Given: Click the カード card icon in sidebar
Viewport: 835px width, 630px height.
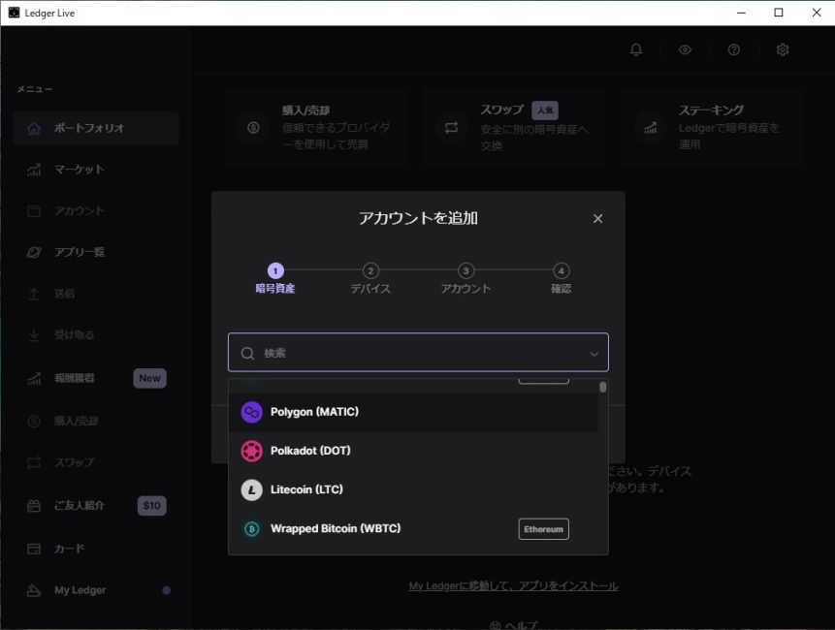Looking at the screenshot, I should pyautogui.click(x=34, y=549).
